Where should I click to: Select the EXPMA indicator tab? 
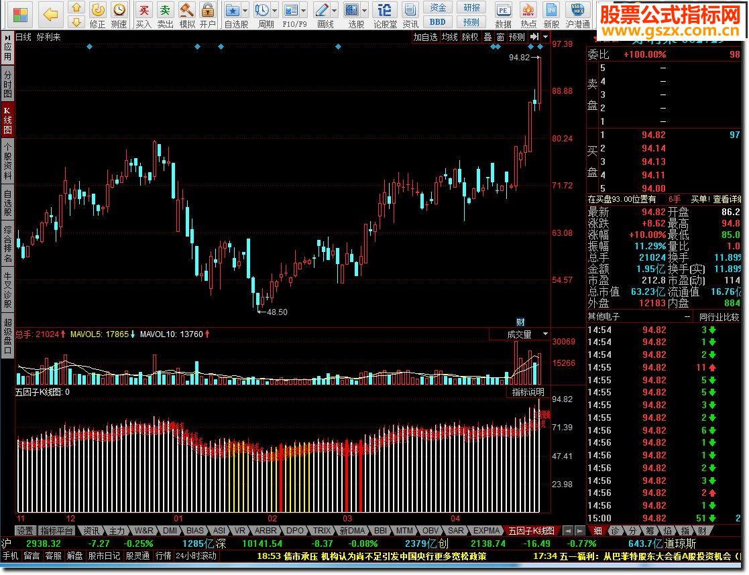pos(486,531)
